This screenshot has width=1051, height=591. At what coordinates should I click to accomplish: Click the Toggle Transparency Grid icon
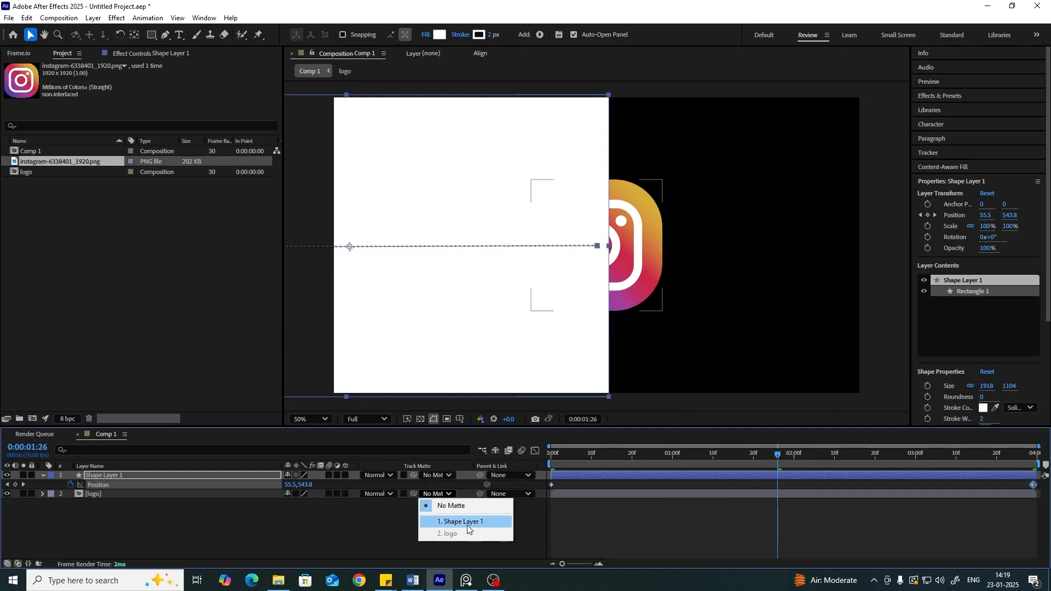point(420,419)
